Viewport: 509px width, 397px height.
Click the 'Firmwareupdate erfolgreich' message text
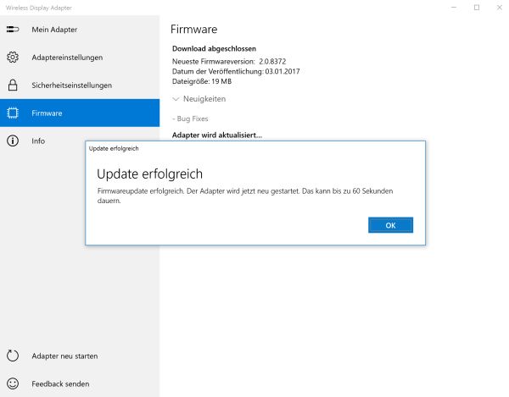pos(245,196)
